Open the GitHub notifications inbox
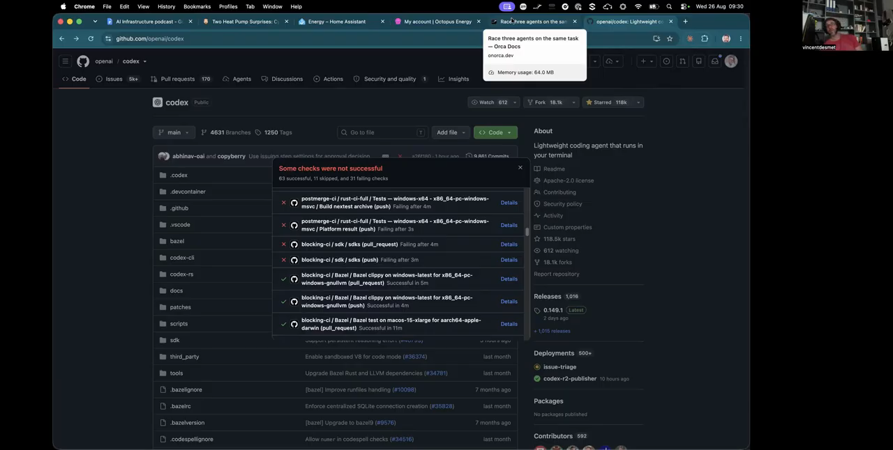Screen dimensions: 893x450 coord(714,61)
